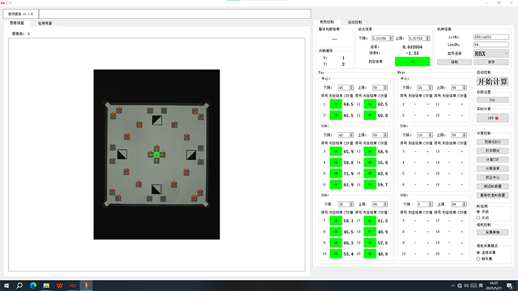Click the center crosshair marker in the chart image
Screen dimensions: 518x291
pos(156,155)
